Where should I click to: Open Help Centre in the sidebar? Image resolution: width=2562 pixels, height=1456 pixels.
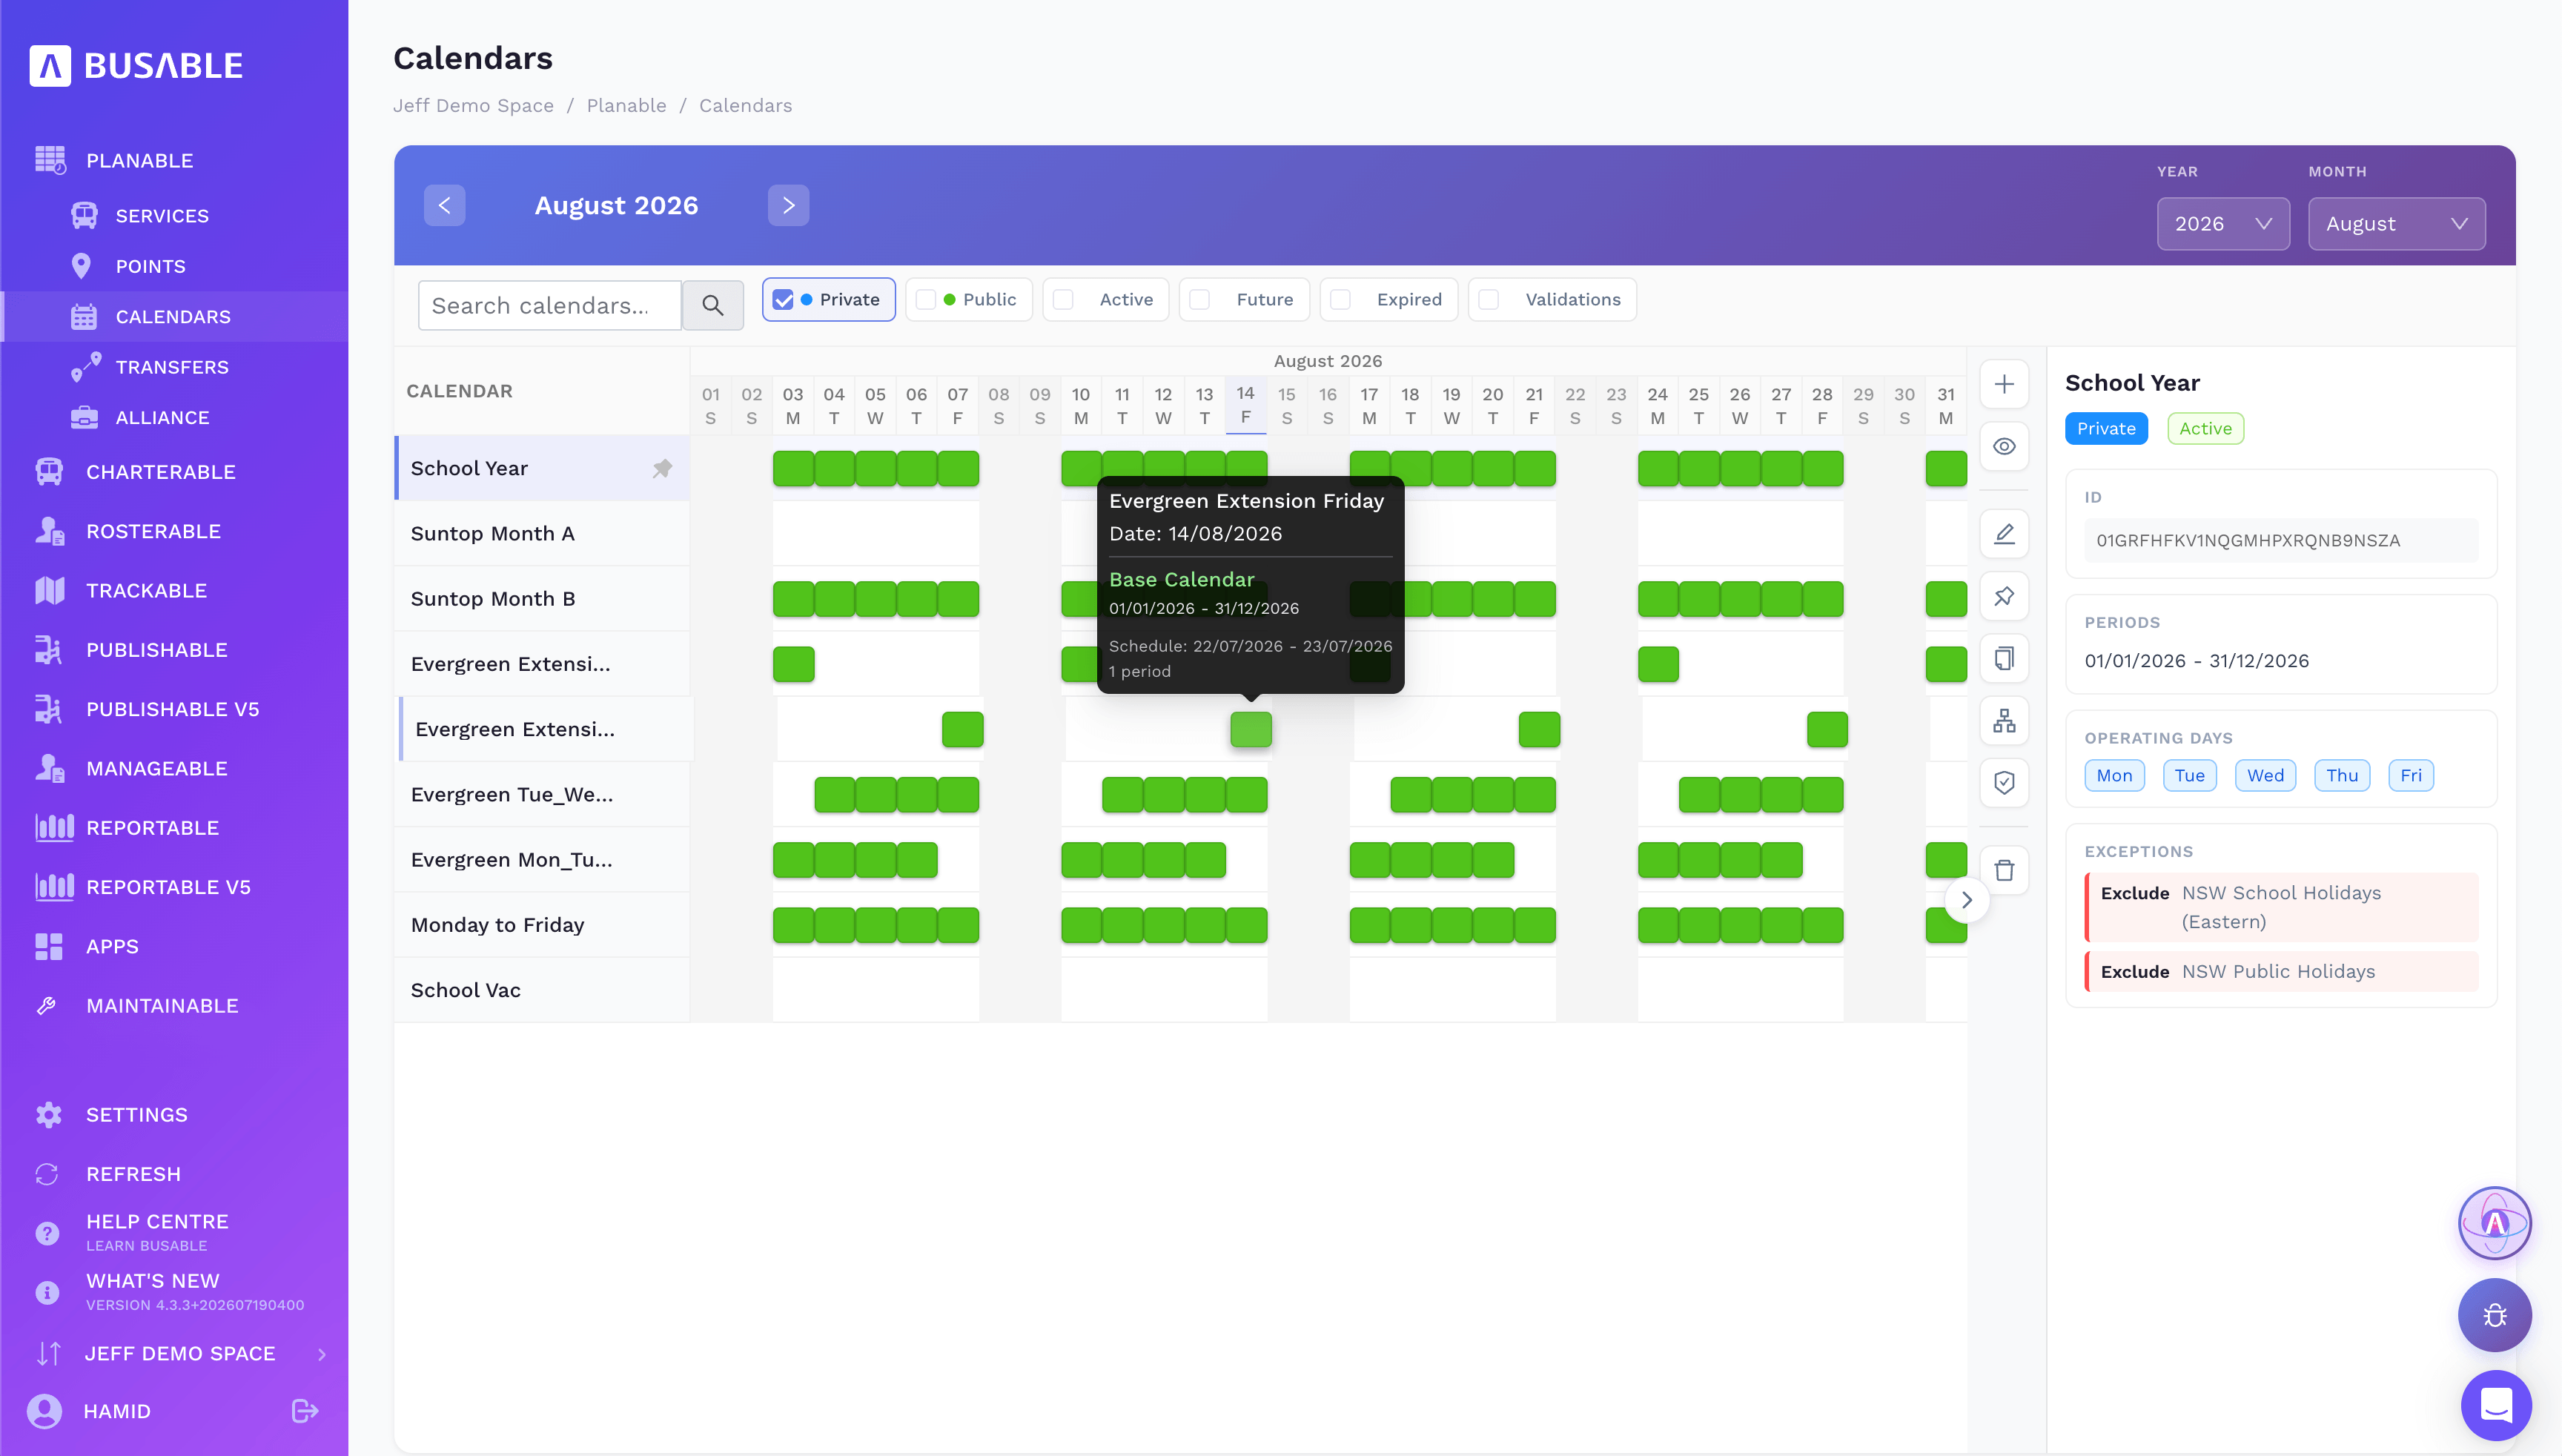click(157, 1232)
